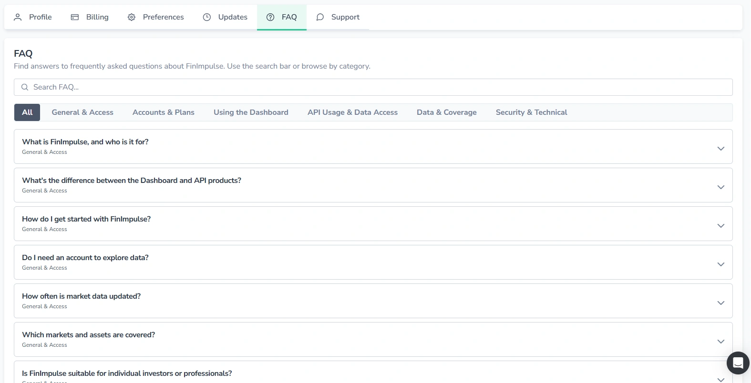Image resolution: width=751 pixels, height=383 pixels.
Task: Open the Support tab
Action: [x=338, y=17]
